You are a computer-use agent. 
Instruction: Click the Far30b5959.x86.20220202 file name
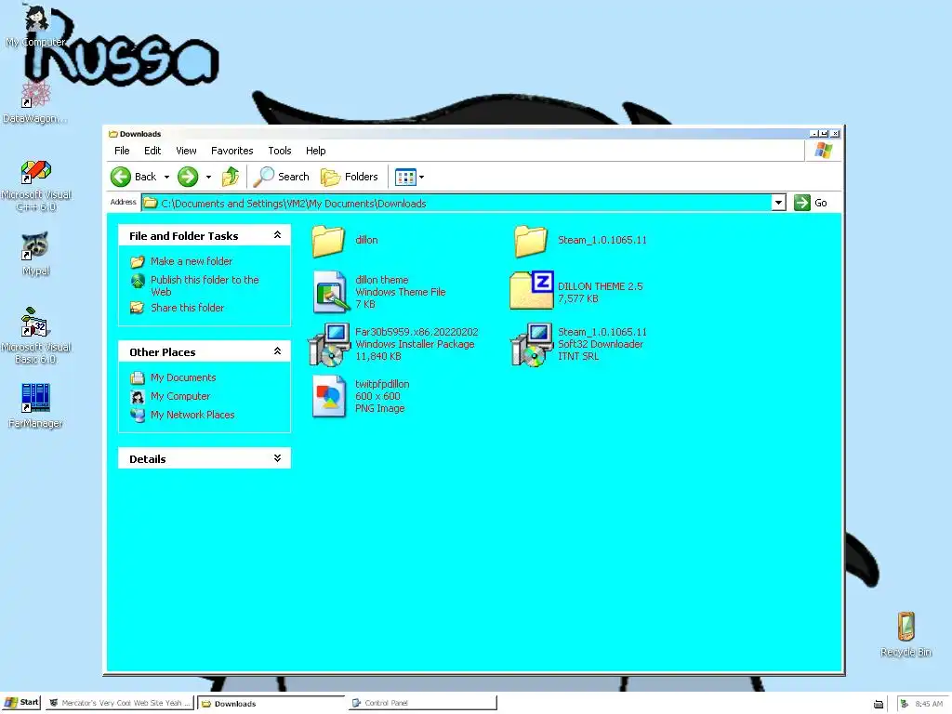point(416,332)
